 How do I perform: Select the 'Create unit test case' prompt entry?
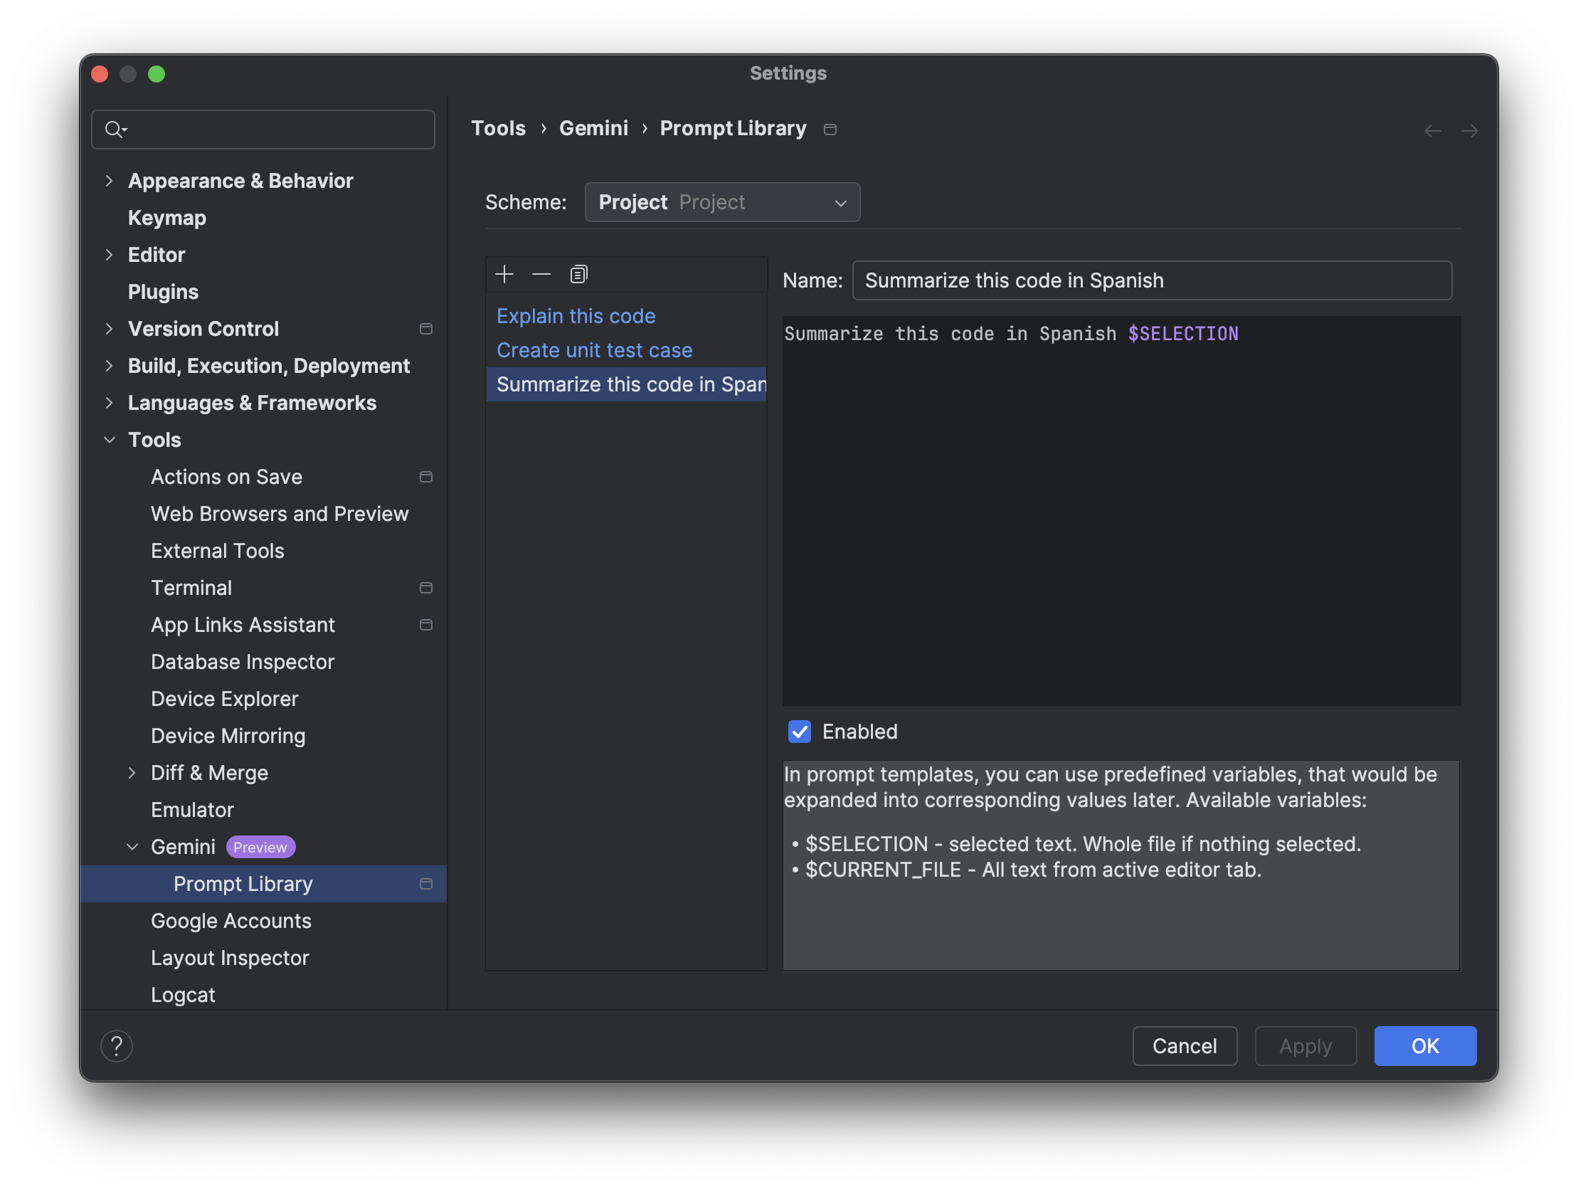[x=593, y=349]
